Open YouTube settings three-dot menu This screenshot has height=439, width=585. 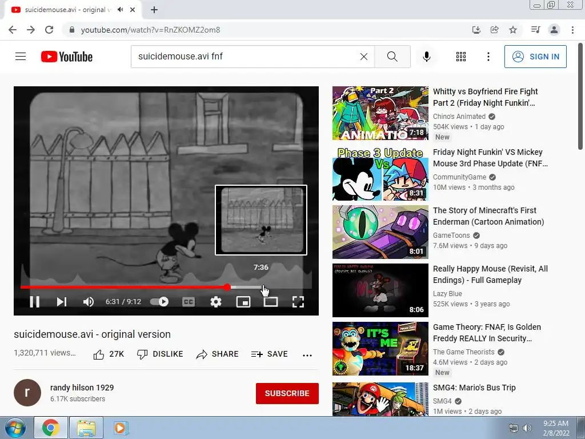(488, 57)
